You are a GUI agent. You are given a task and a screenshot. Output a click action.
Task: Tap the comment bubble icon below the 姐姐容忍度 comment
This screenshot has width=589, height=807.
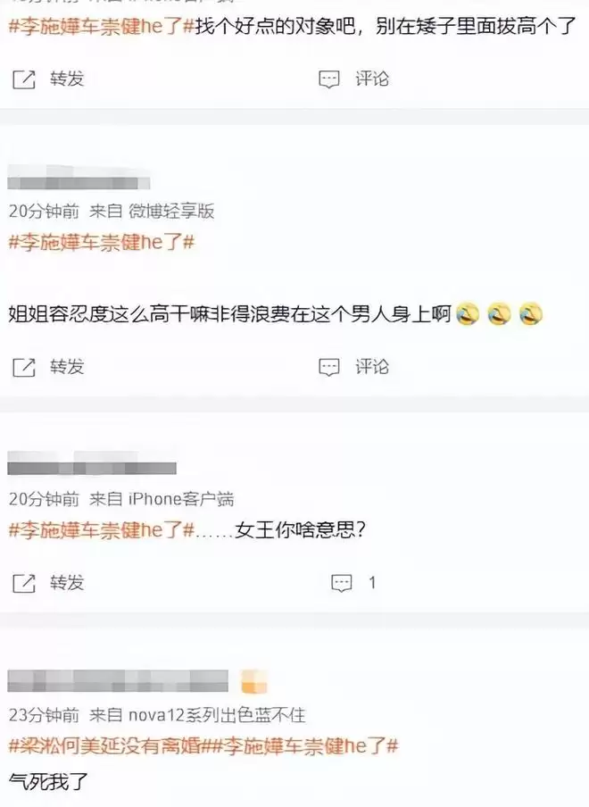(329, 368)
